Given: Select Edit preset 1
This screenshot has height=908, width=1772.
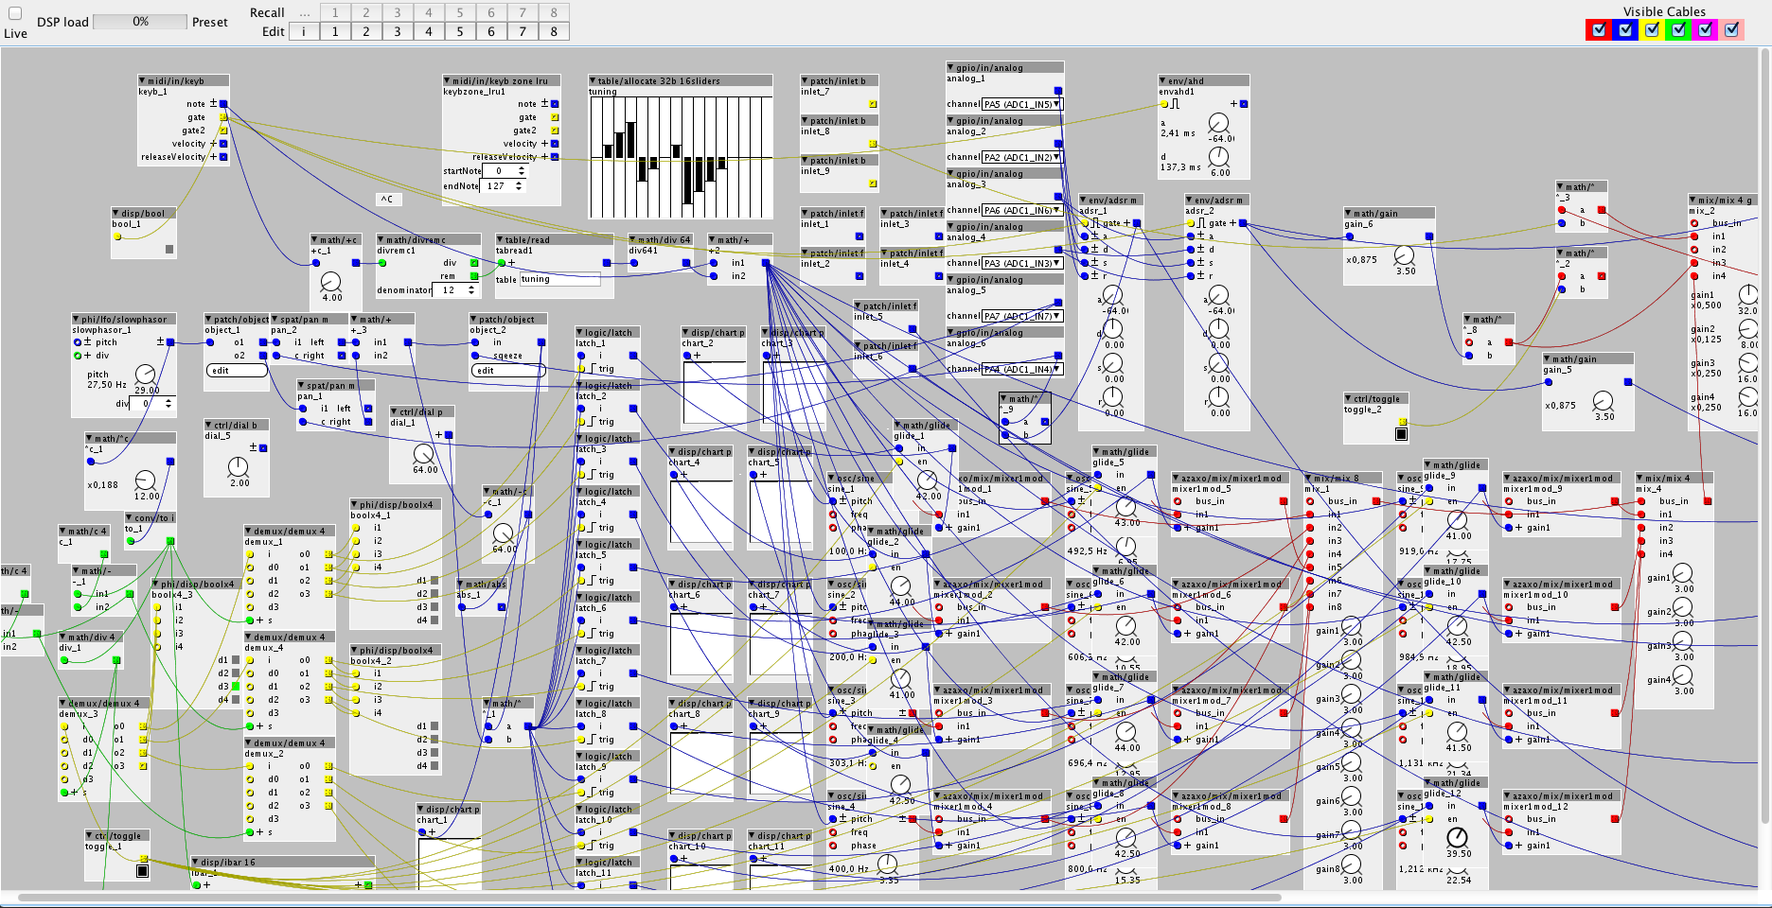Looking at the screenshot, I should [x=335, y=31].
